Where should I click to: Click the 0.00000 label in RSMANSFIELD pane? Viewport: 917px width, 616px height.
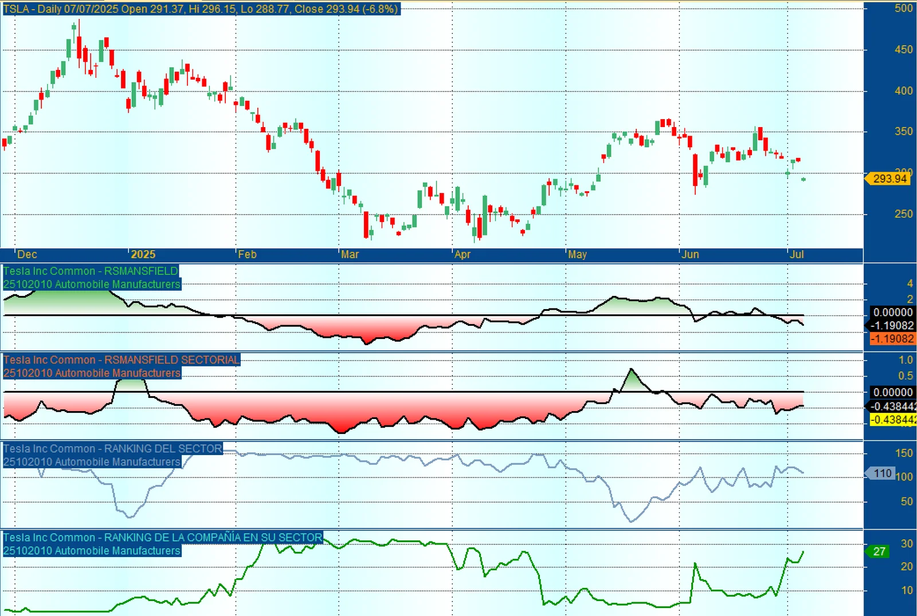[892, 313]
